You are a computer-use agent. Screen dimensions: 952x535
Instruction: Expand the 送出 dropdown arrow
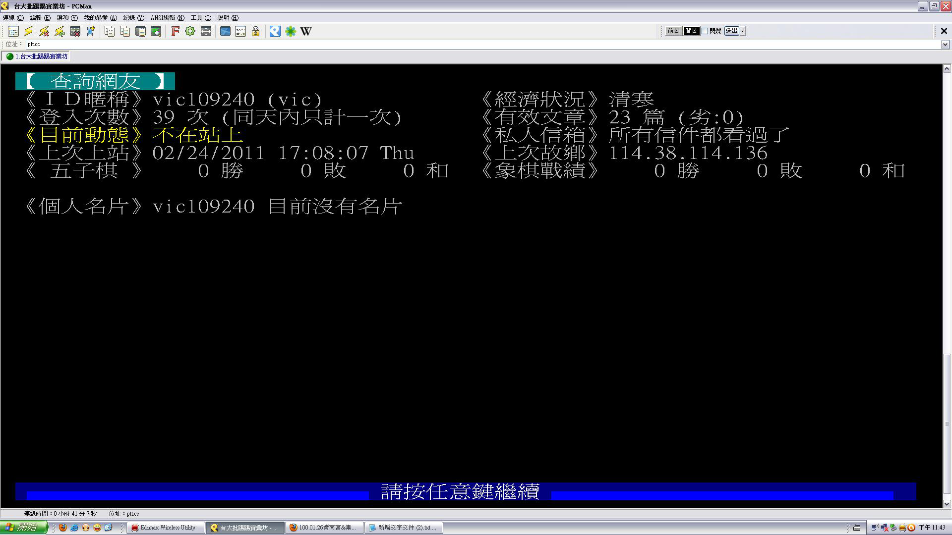tap(743, 31)
